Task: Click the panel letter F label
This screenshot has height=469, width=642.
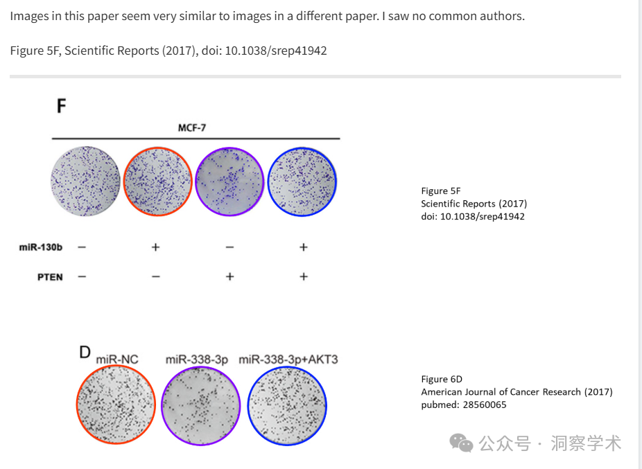Action: pos(61,106)
